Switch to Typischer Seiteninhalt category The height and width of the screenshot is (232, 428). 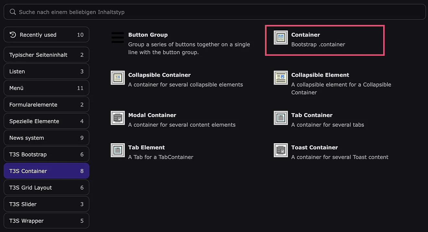click(46, 55)
